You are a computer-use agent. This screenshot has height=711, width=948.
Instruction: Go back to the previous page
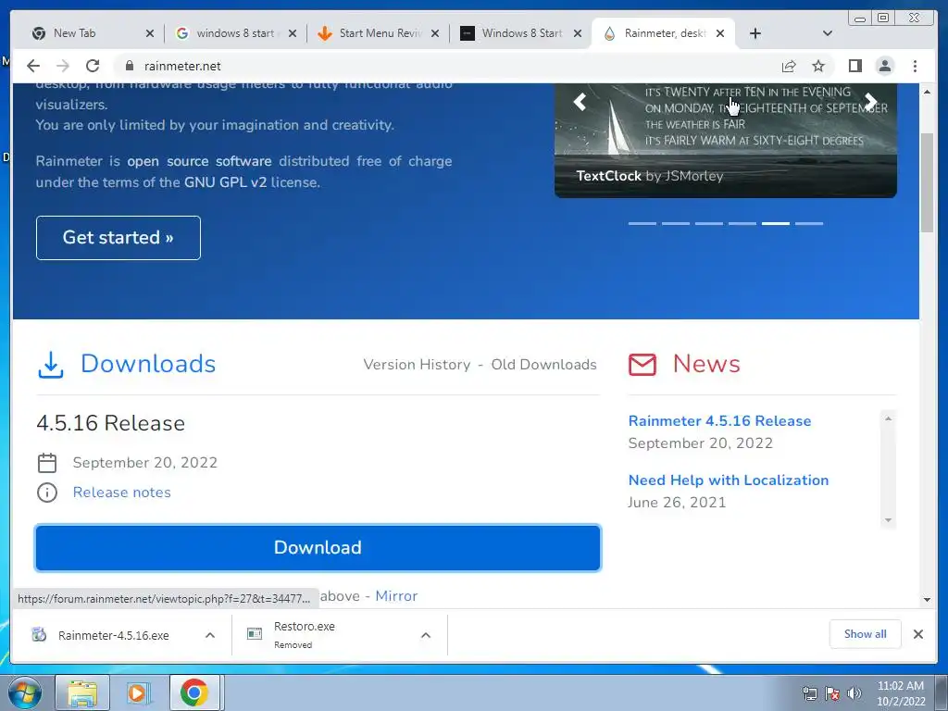33,66
